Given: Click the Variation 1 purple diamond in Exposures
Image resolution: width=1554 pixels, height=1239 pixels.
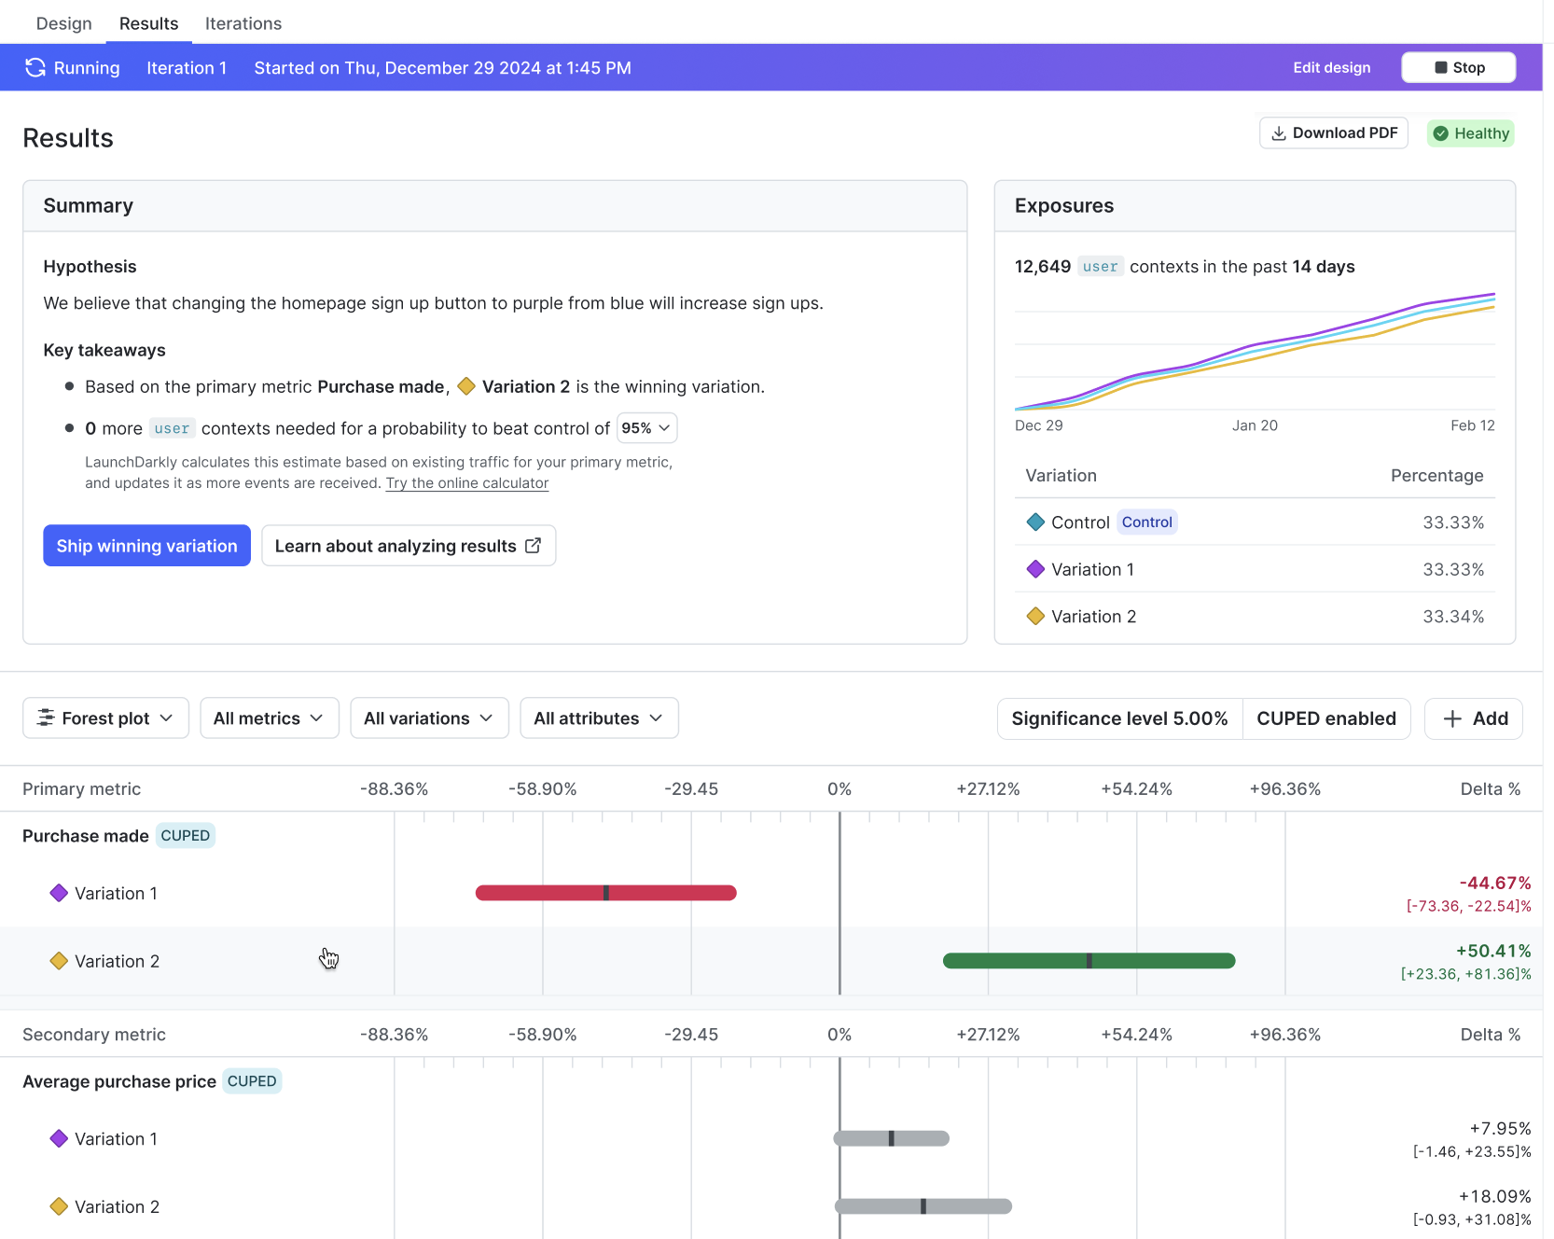Looking at the screenshot, I should (1034, 569).
